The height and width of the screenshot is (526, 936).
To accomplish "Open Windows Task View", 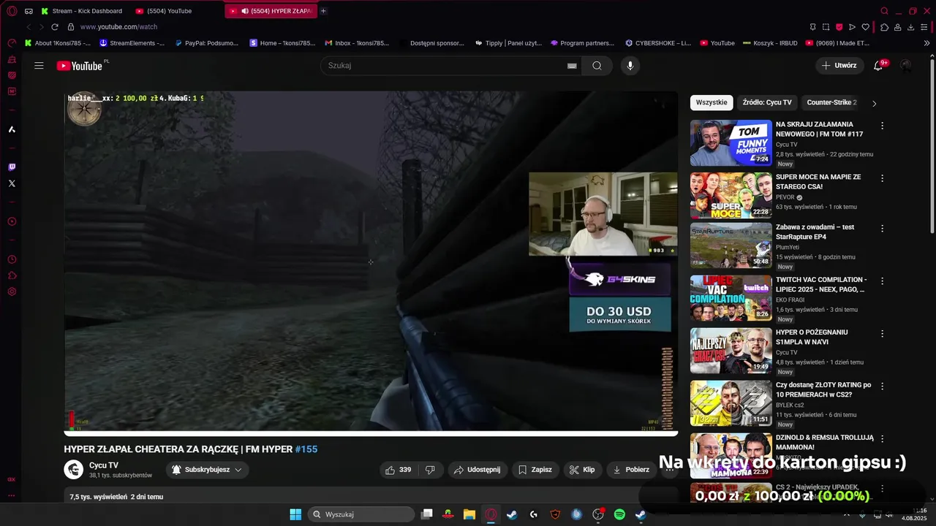I will pos(427,514).
